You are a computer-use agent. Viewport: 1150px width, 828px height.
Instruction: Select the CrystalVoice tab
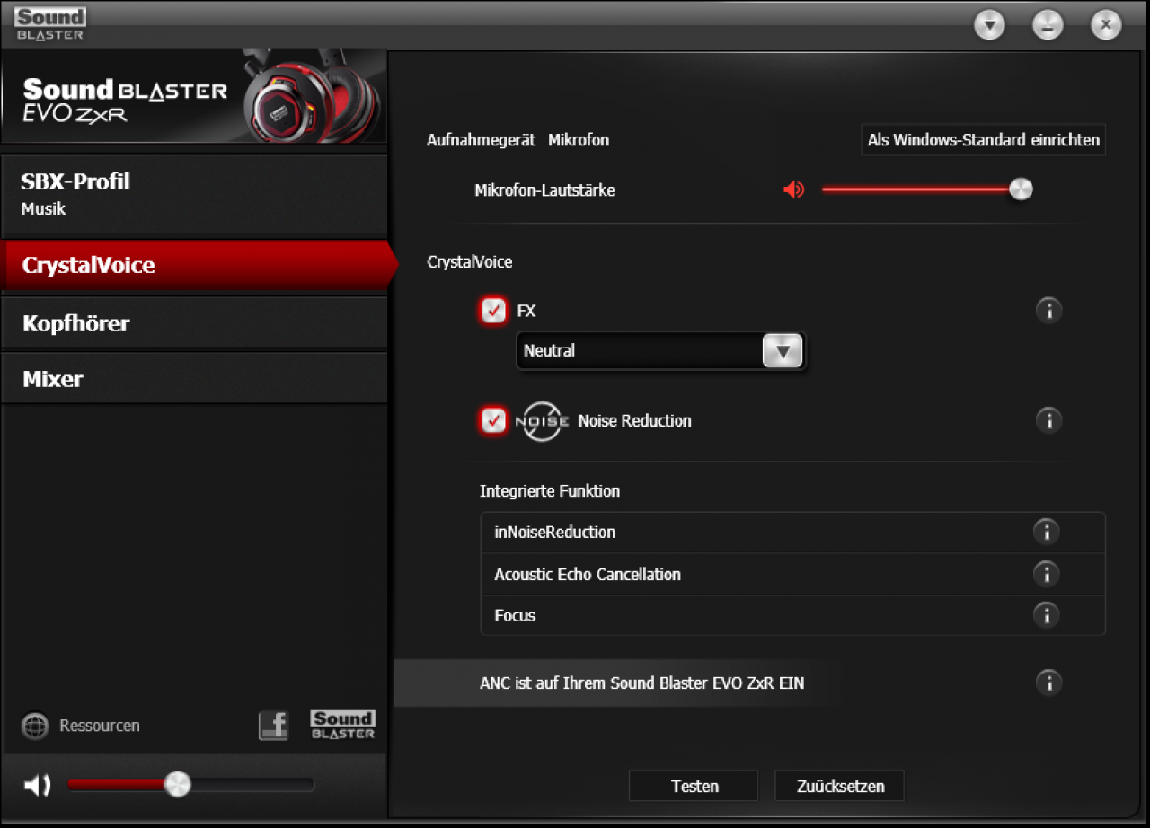pyautogui.click(x=198, y=265)
